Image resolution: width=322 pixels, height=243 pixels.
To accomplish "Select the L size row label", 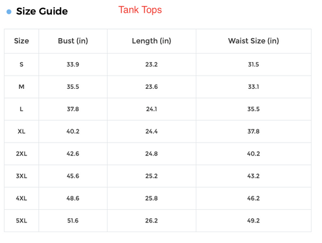I will coord(22,109).
